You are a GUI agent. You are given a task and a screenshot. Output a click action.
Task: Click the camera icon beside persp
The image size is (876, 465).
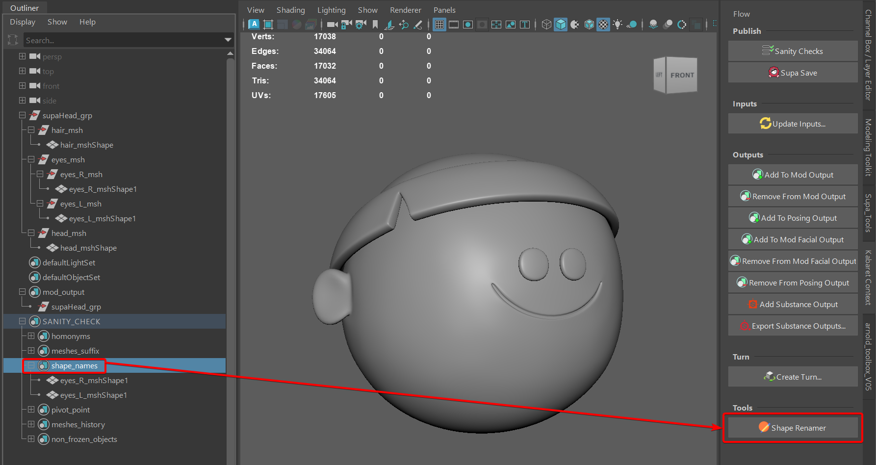34,56
